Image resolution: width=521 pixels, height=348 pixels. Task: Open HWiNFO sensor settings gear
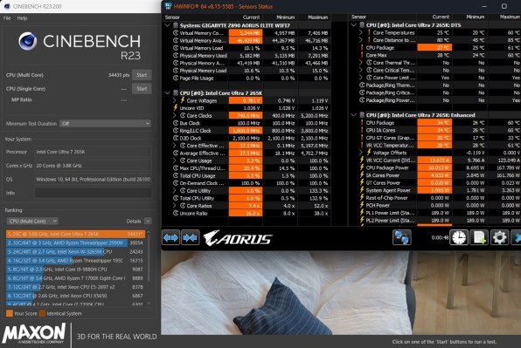[x=499, y=237]
